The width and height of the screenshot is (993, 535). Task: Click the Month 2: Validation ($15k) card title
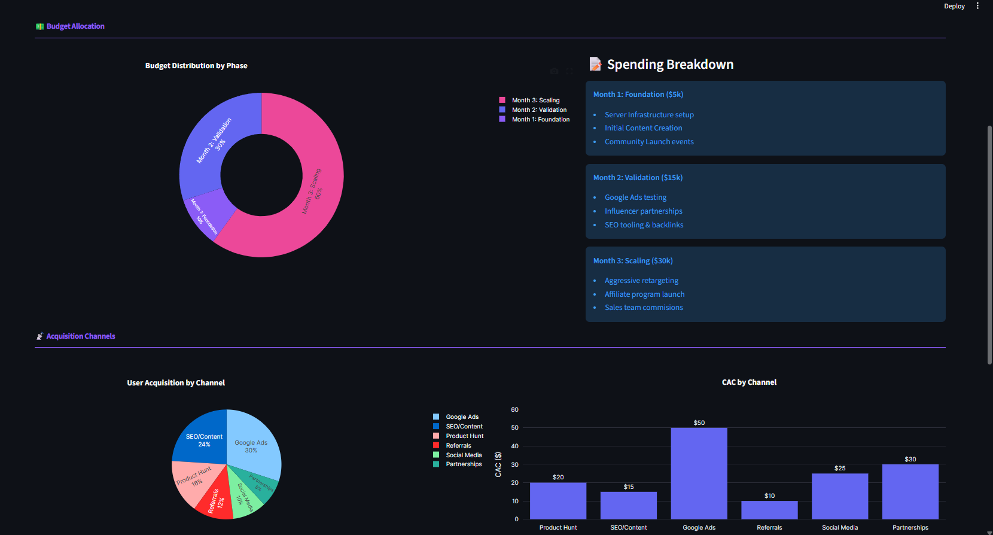tap(638, 178)
